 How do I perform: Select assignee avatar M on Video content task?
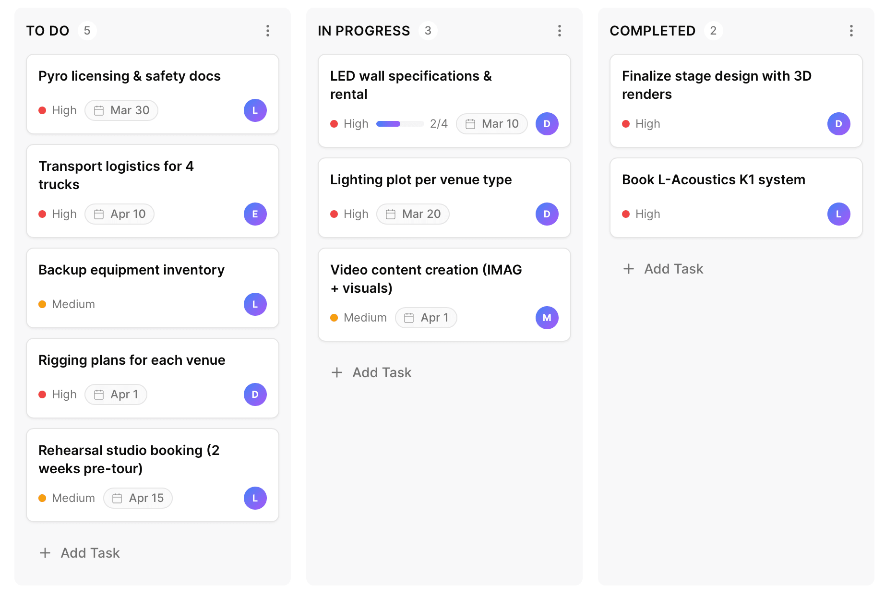pyautogui.click(x=547, y=317)
